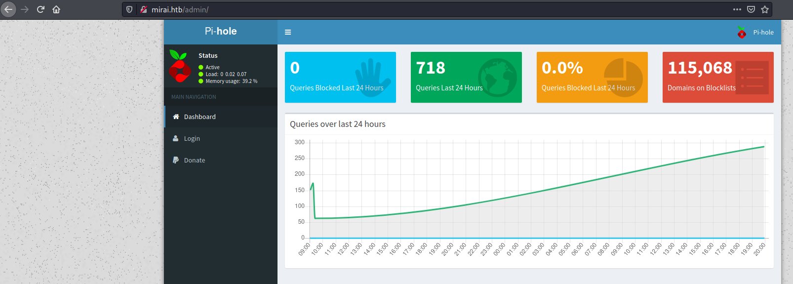This screenshot has width=793, height=284.
Task: Click the home icon beside Dashboard
Action: [x=175, y=117]
